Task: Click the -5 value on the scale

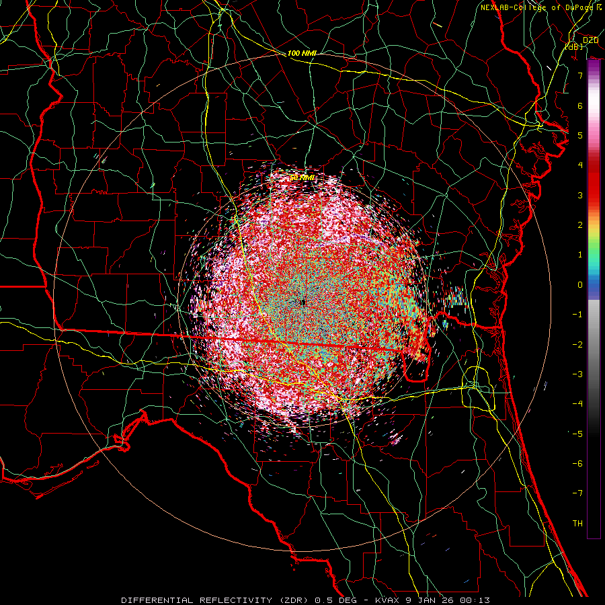Action: 577,434
